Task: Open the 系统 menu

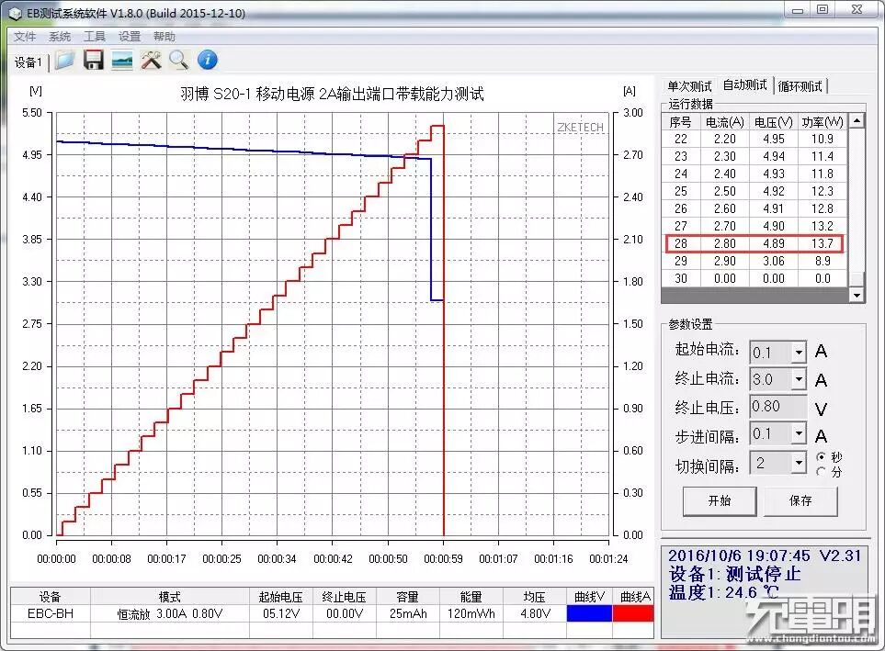Action: click(x=60, y=37)
